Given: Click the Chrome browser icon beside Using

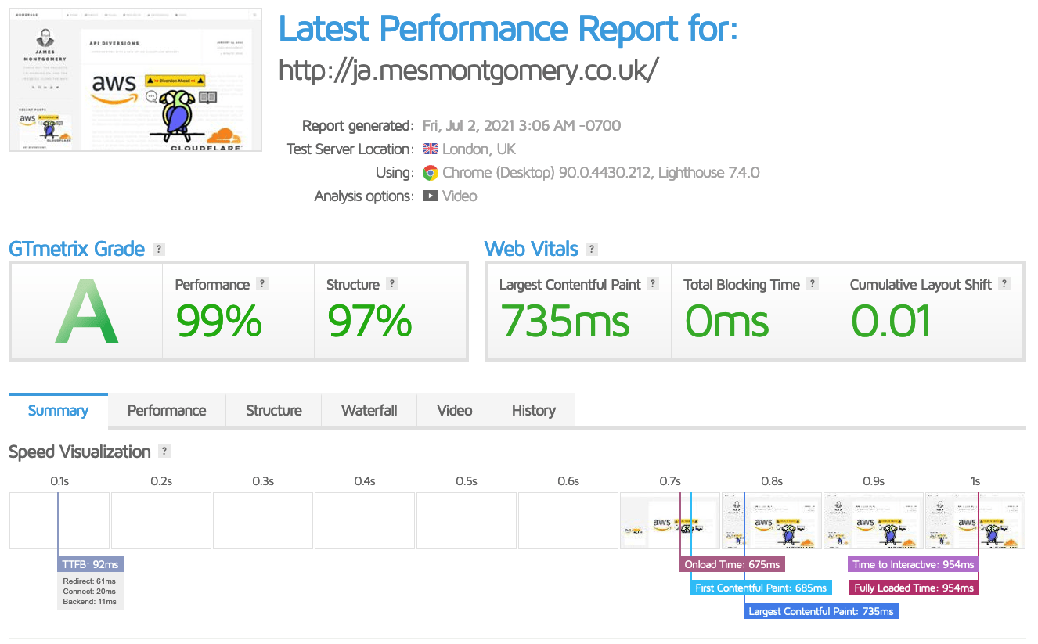Looking at the screenshot, I should 429,172.
